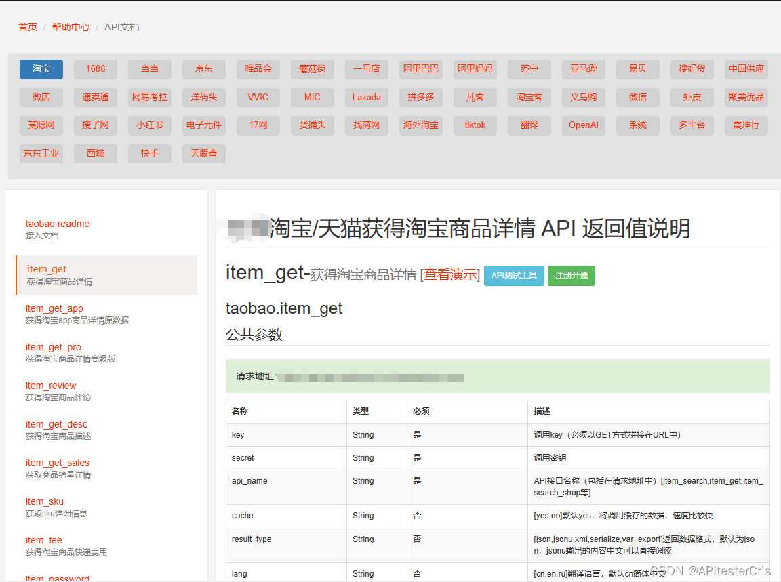781x582 pixels.
Task: Click the 翻译 category button
Action: coord(529,125)
